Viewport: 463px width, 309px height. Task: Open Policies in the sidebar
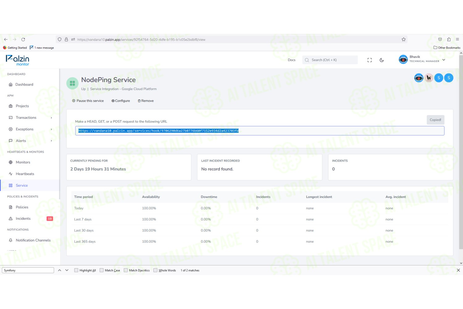[x=22, y=207]
